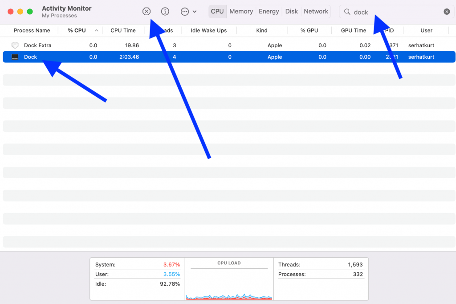Sort by the GPU Time column header

[353, 30]
